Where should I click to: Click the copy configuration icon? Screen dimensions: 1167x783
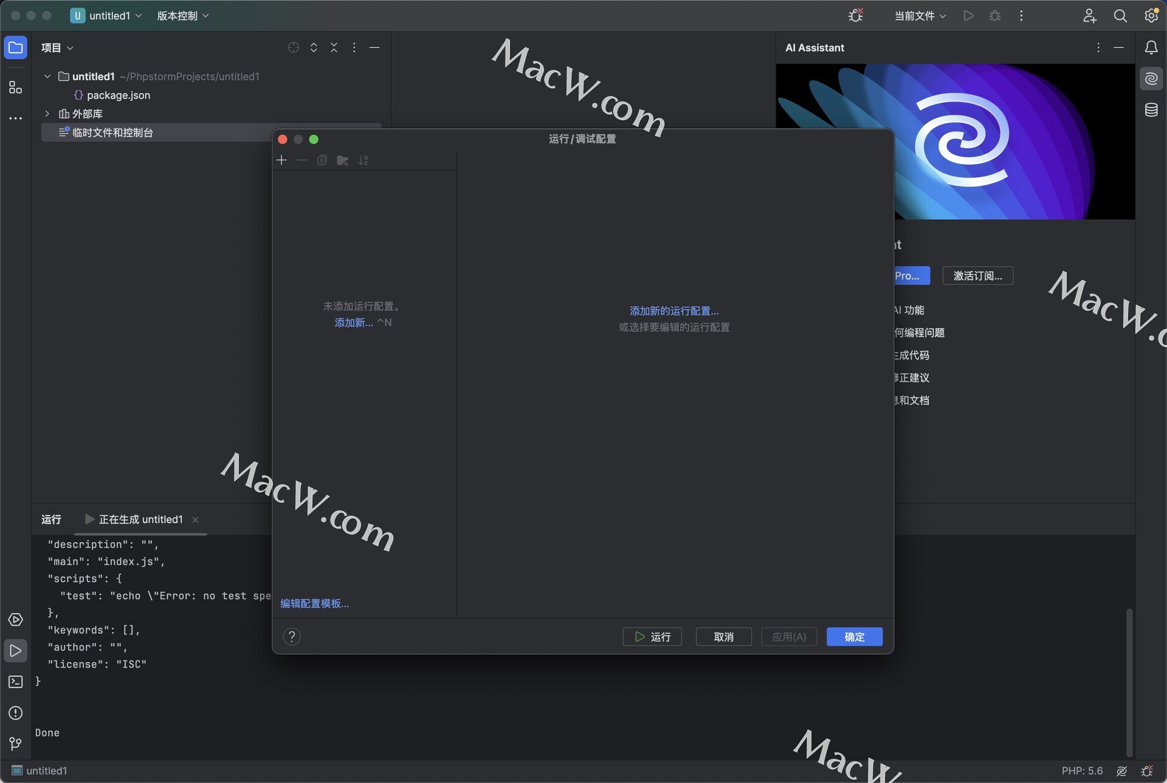322,160
